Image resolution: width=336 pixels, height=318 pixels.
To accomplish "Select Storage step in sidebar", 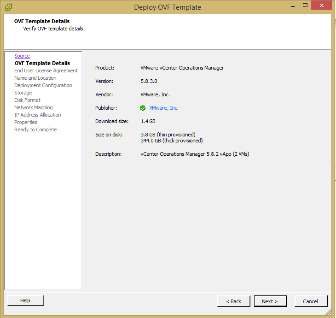I will click(23, 93).
